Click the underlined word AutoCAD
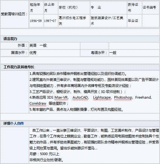The width and height of the screenshot is (160, 164). point(80,97)
